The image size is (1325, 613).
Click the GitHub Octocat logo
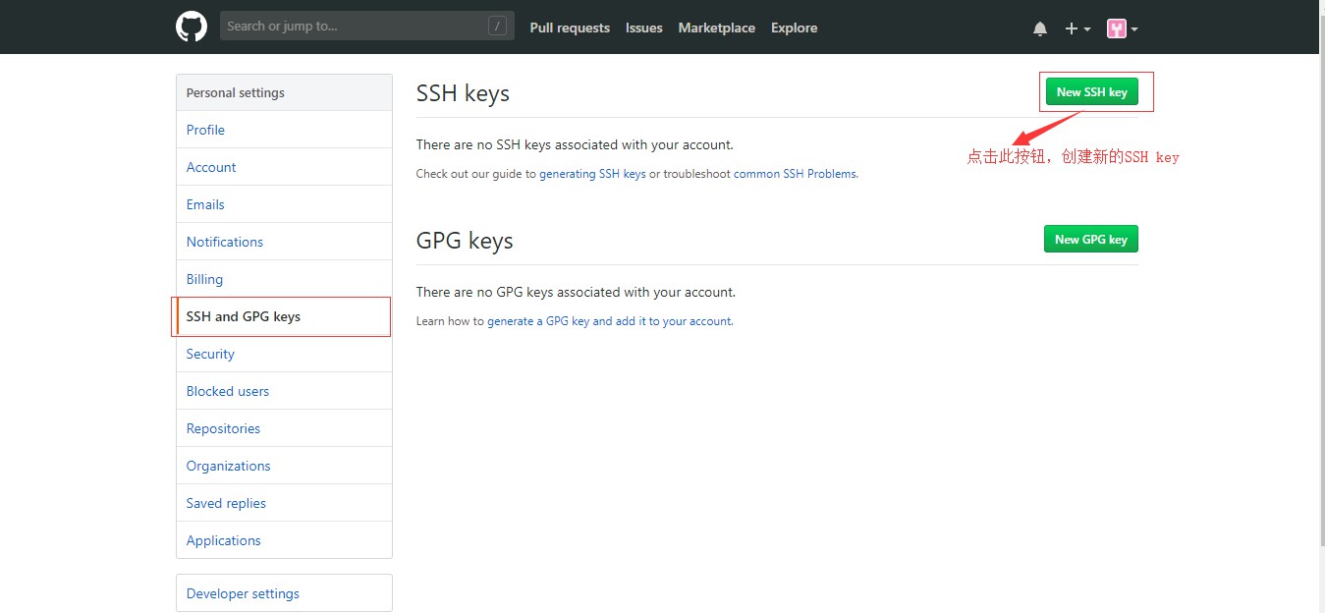click(x=192, y=27)
